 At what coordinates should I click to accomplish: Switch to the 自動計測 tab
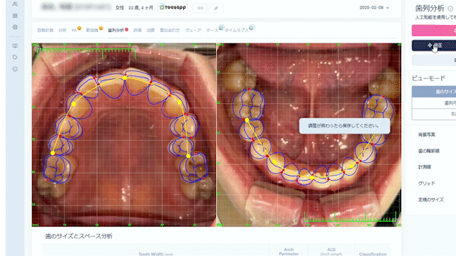click(x=45, y=30)
